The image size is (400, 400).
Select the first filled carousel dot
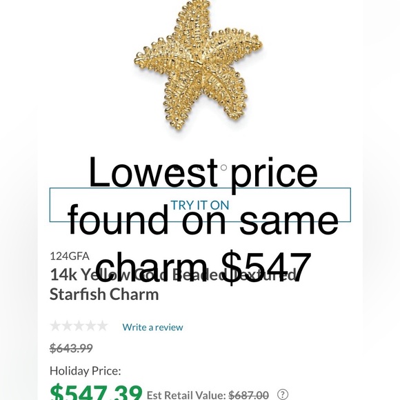176,168
